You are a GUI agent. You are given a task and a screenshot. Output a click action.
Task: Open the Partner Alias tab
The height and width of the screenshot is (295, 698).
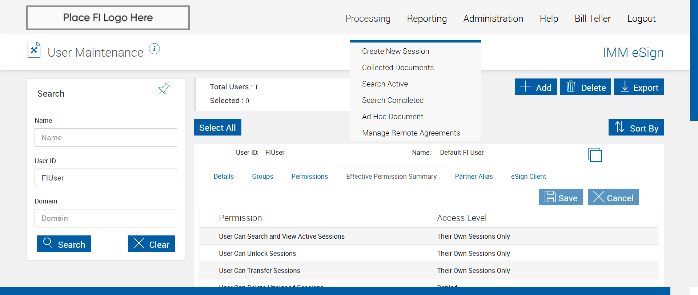(474, 177)
